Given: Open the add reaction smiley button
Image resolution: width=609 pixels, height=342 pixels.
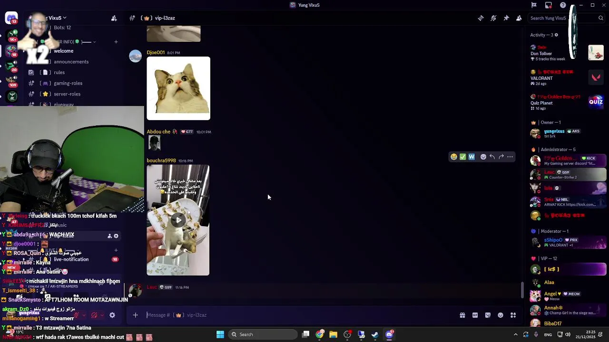Looking at the screenshot, I should (x=483, y=157).
